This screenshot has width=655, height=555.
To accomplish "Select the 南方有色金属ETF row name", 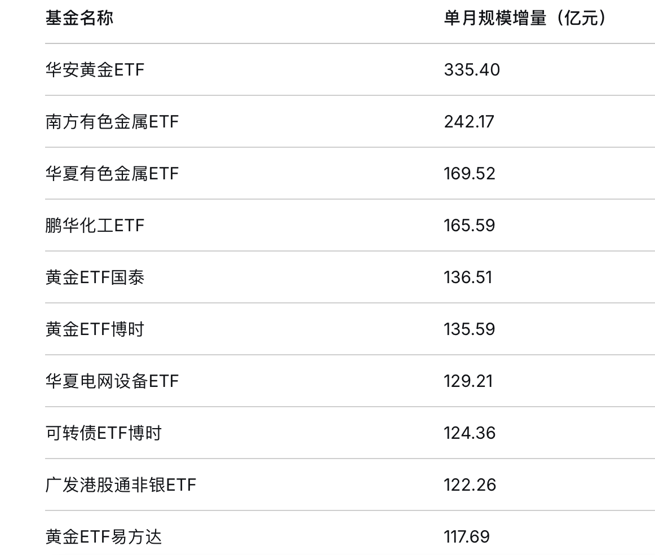I will tap(112, 122).
